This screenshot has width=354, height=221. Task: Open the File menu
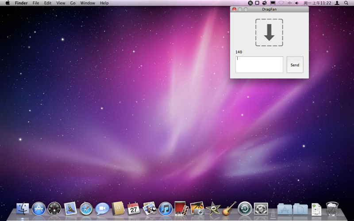click(x=36, y=3)
